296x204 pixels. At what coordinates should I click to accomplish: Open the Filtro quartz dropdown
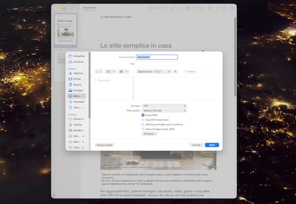tap(164, 110)
